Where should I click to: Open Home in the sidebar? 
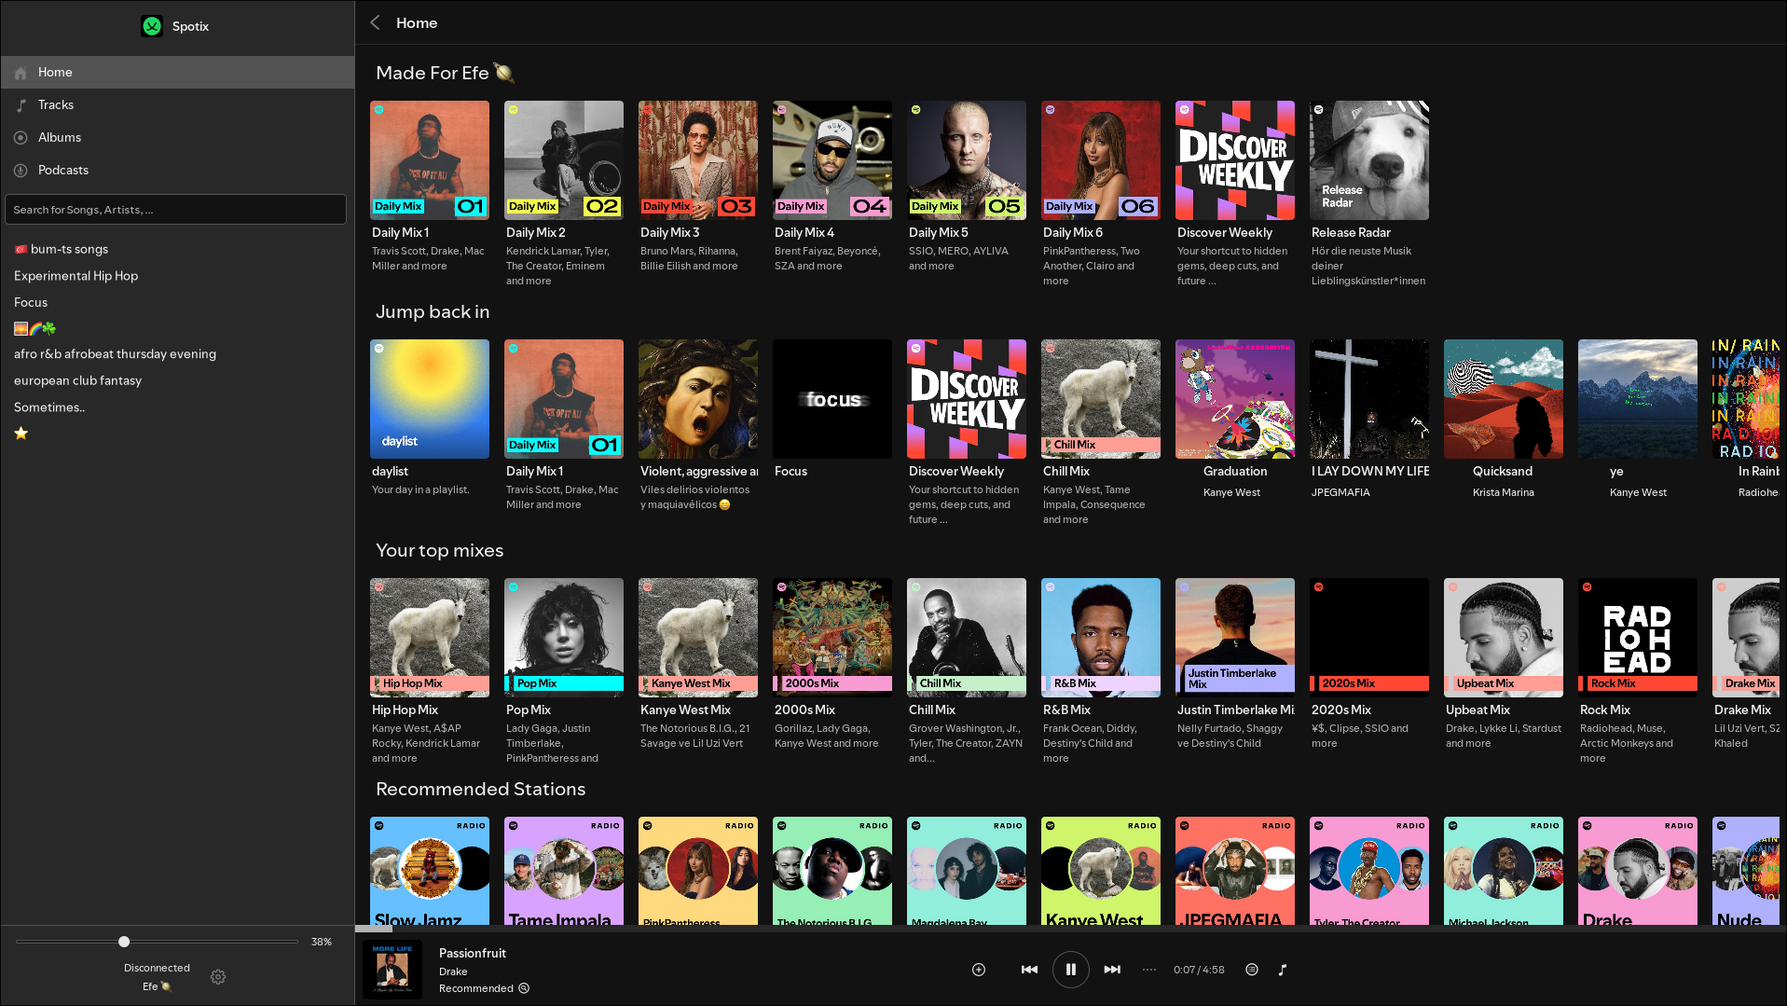[x=177, y=72]
